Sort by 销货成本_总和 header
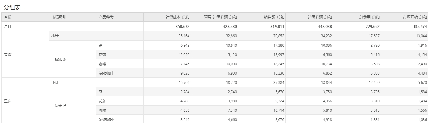This screenshot has height=125, width=430. click(x=167, y=17)
